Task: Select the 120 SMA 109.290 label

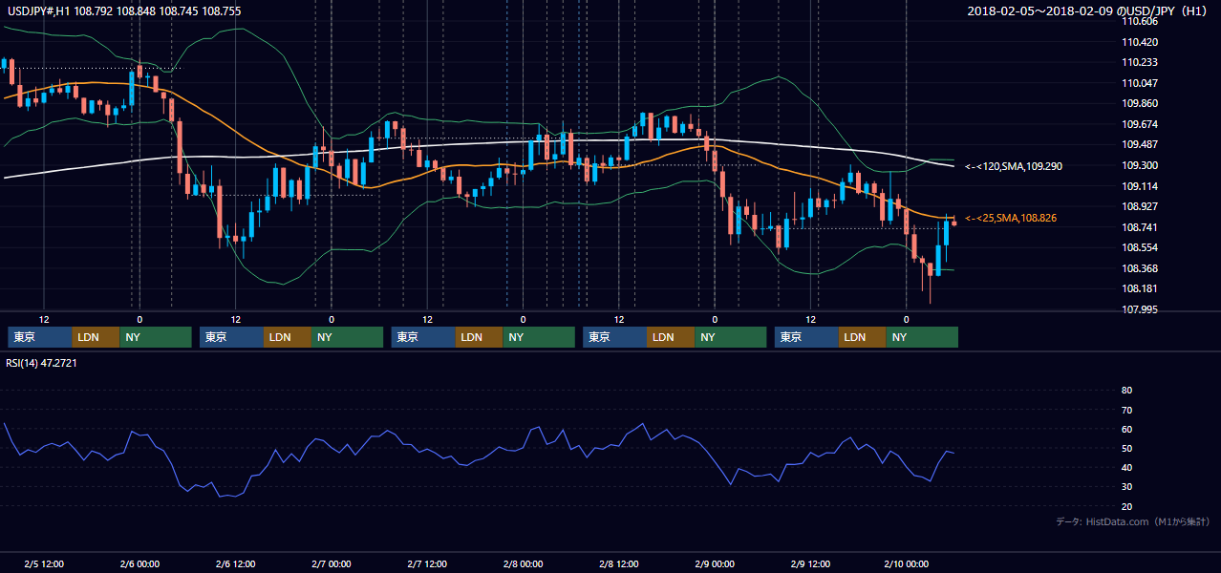Action: [1013, 166]
